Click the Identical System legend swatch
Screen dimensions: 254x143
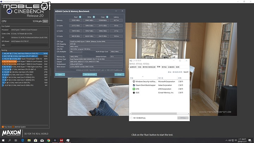click(x=13, y=127)
